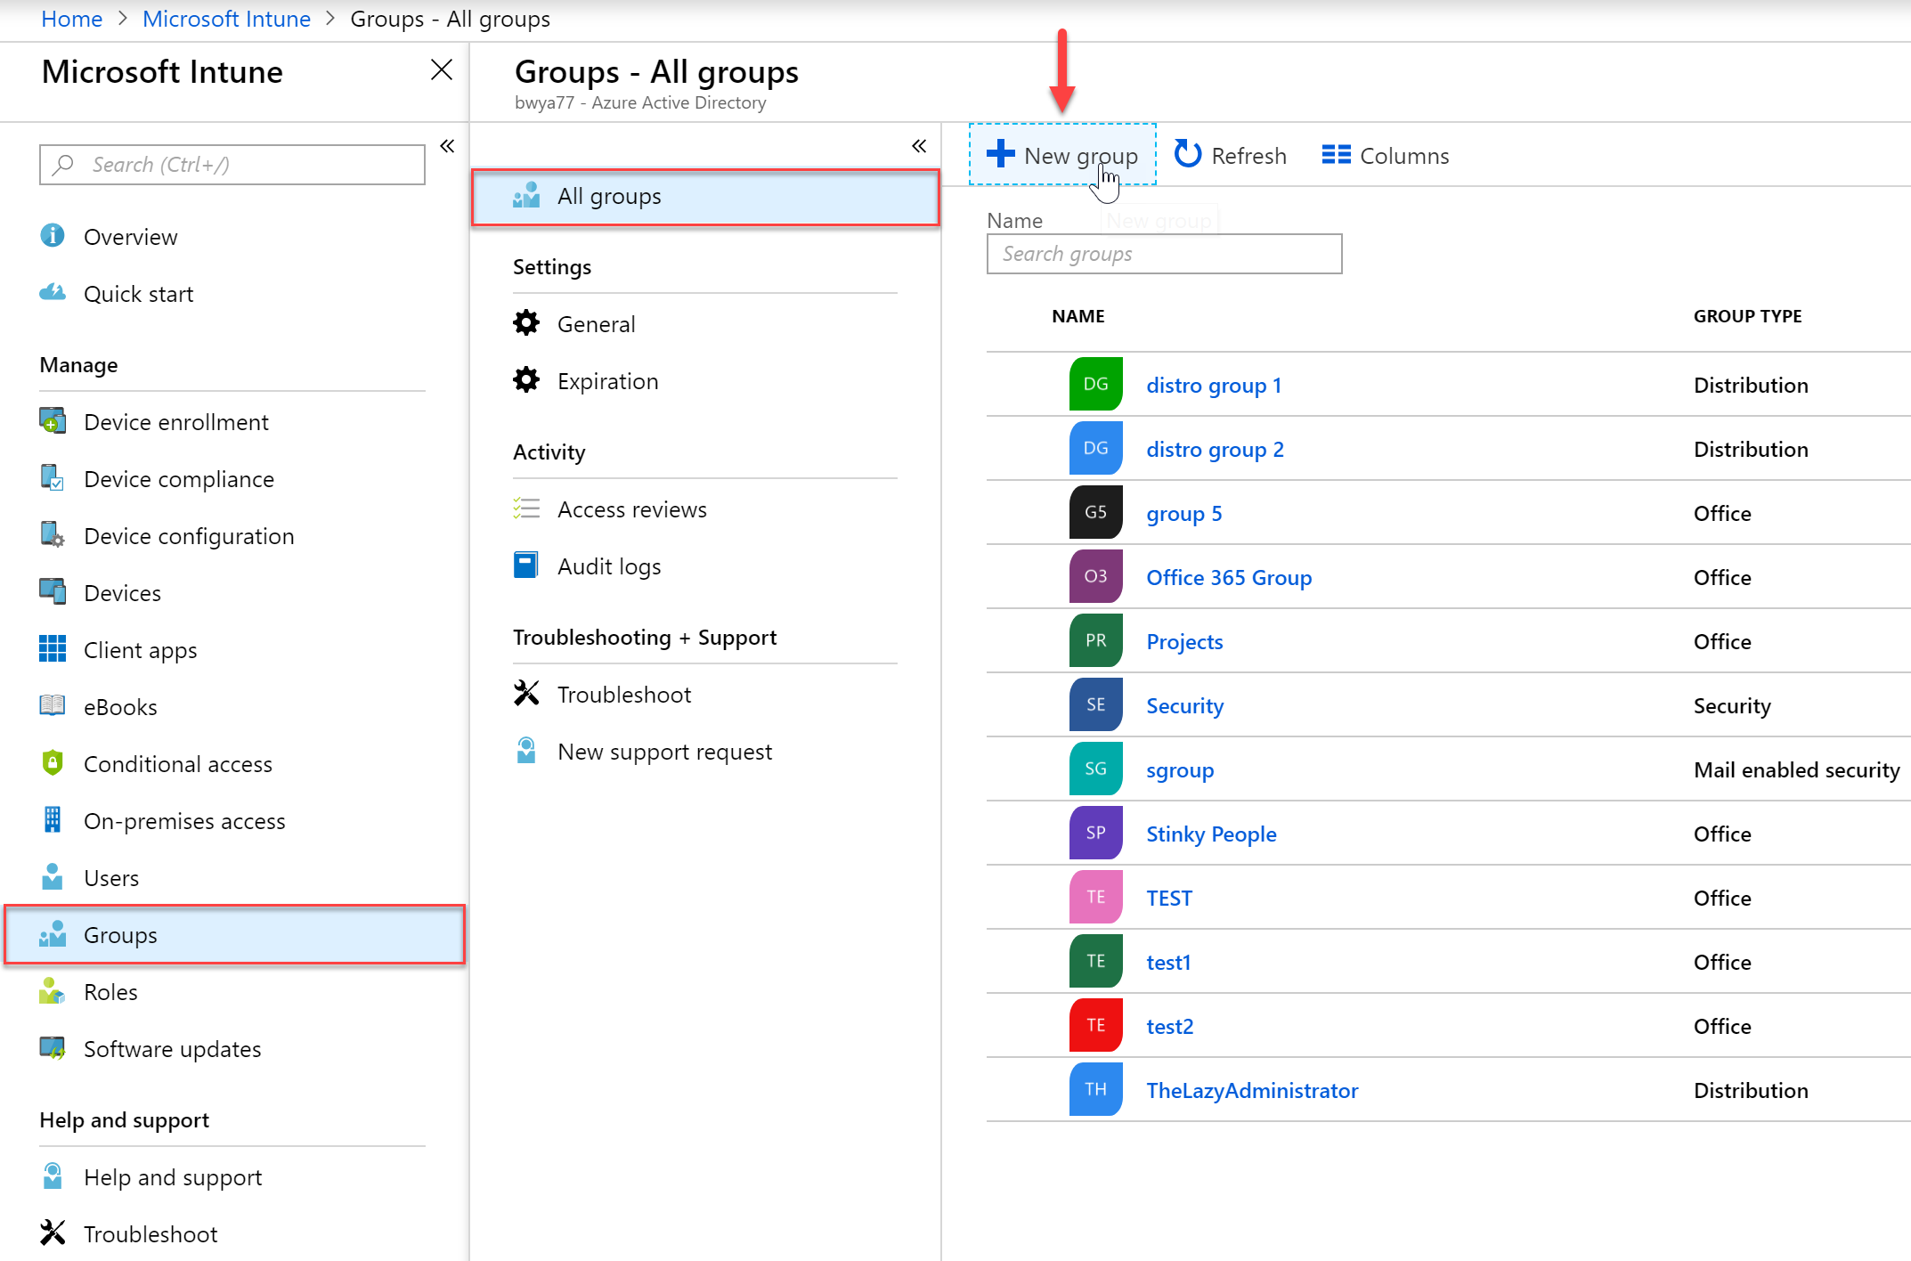
Task: Close the Microsoft Intune blade
Action: pyautogui.click(x=442, y=69)
